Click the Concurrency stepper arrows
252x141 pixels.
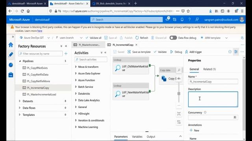point(235,117)
